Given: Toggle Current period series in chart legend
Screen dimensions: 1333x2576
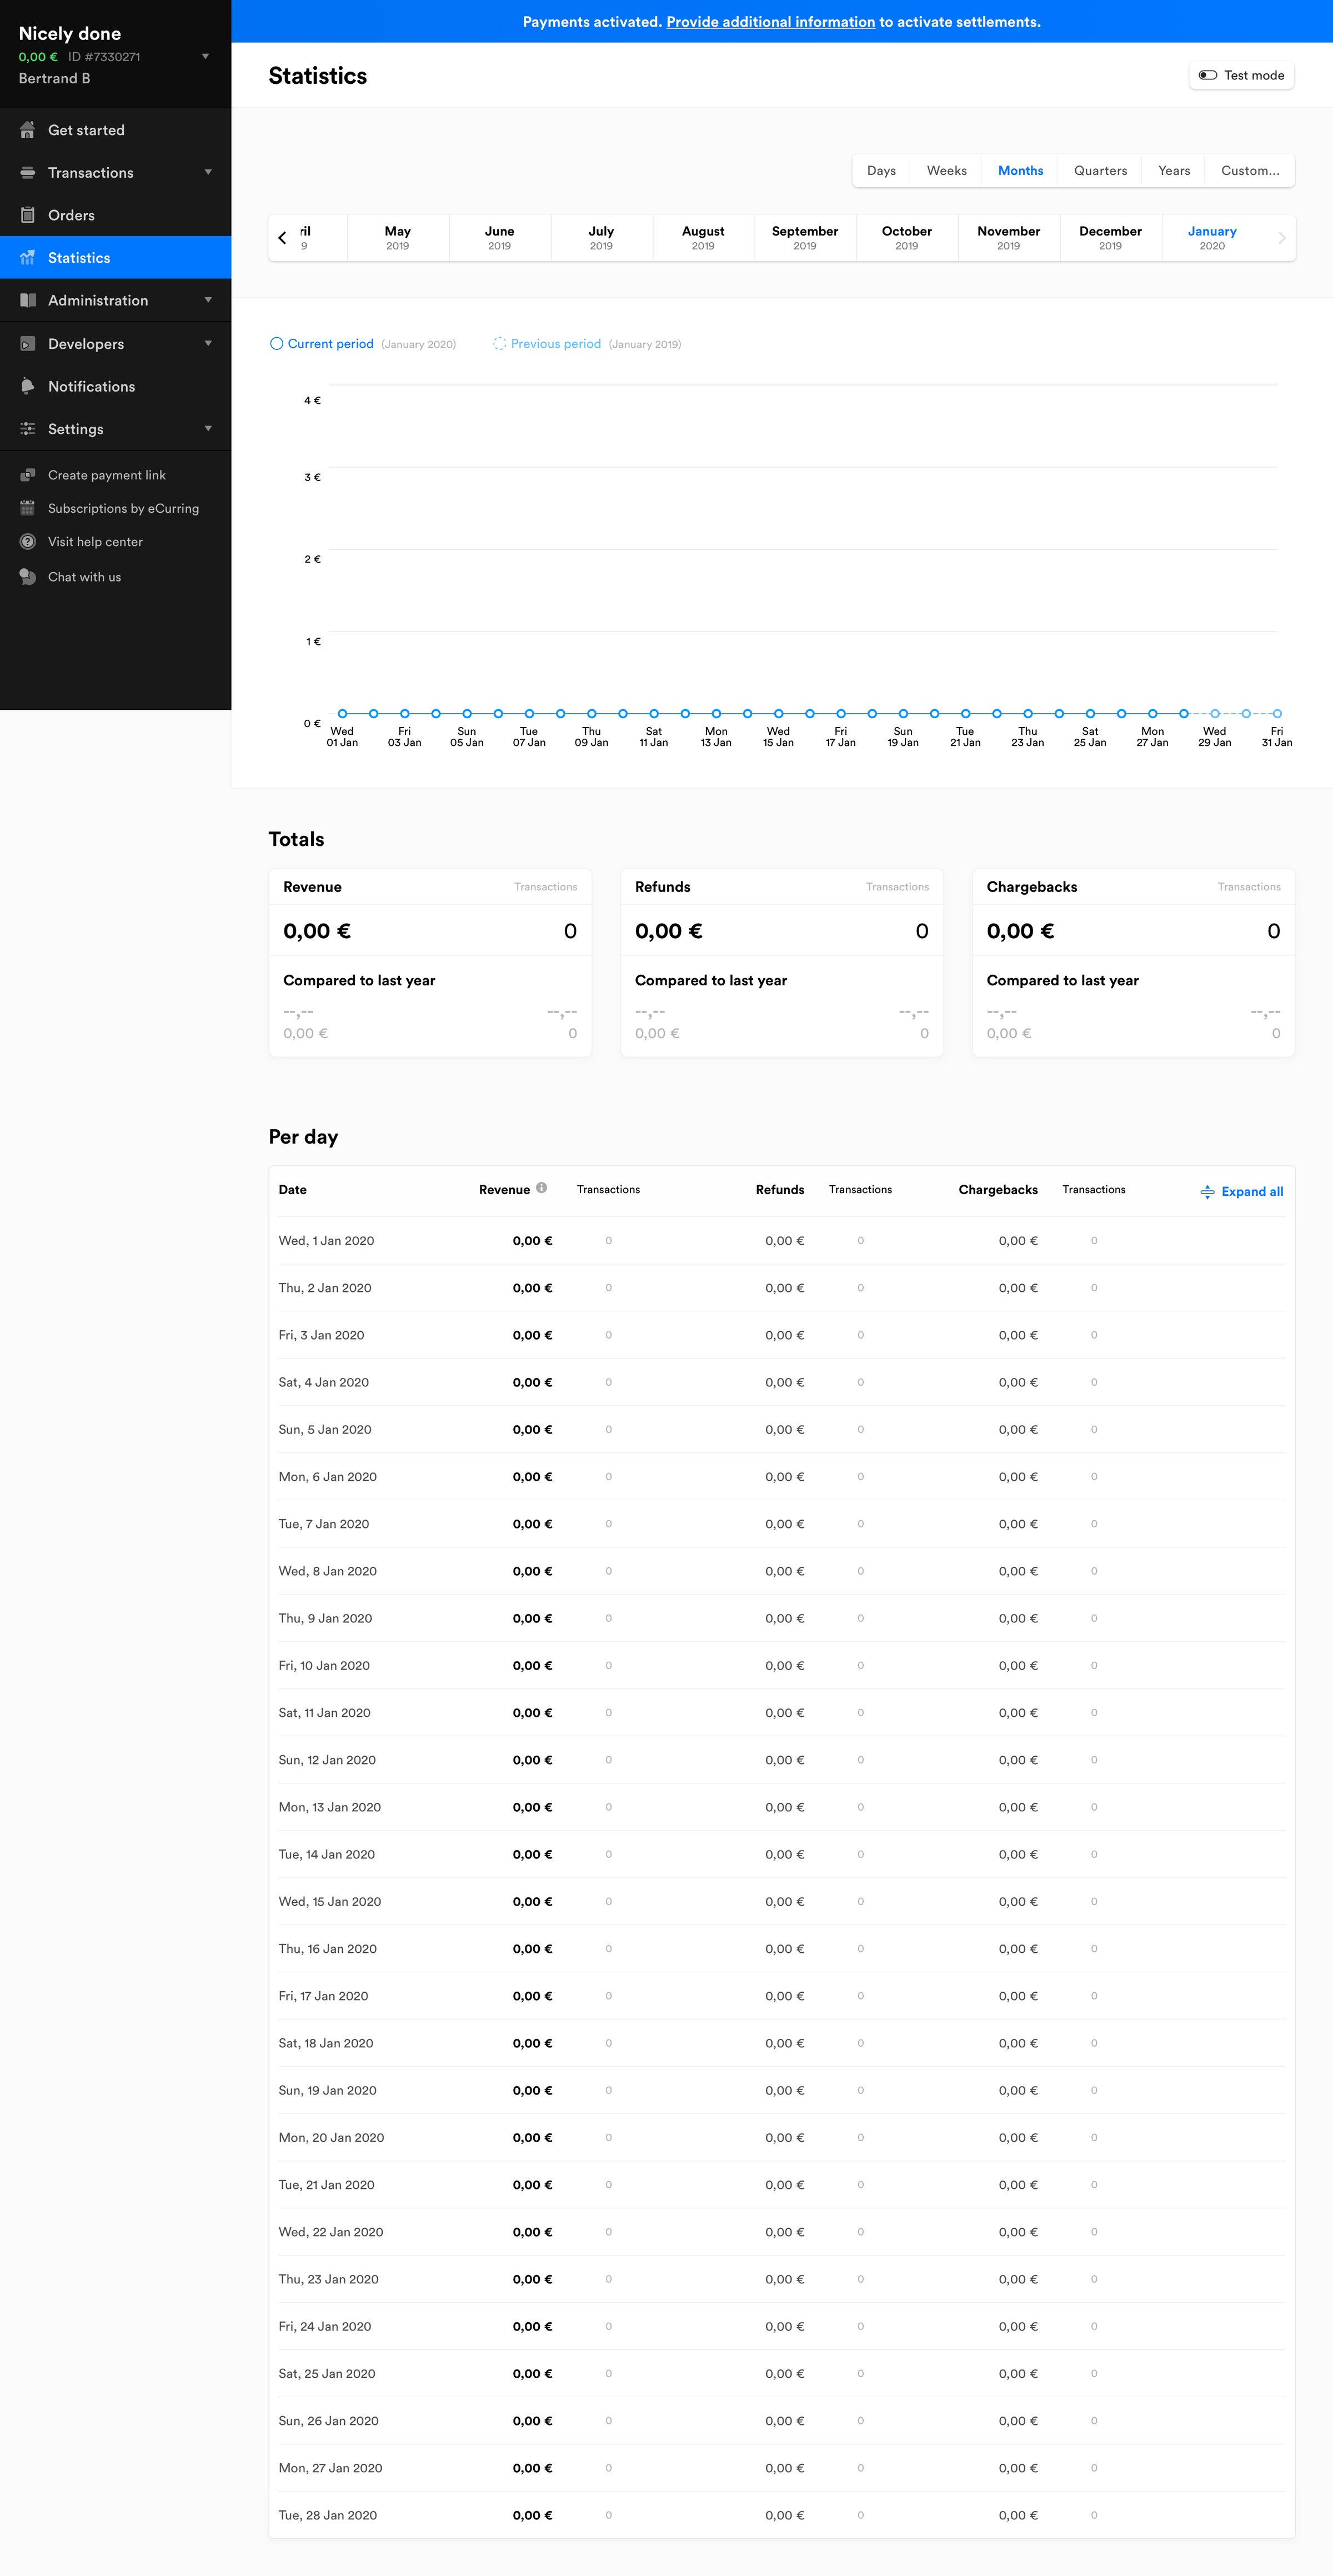Looking at the screenshot, I should pos(322,344).
